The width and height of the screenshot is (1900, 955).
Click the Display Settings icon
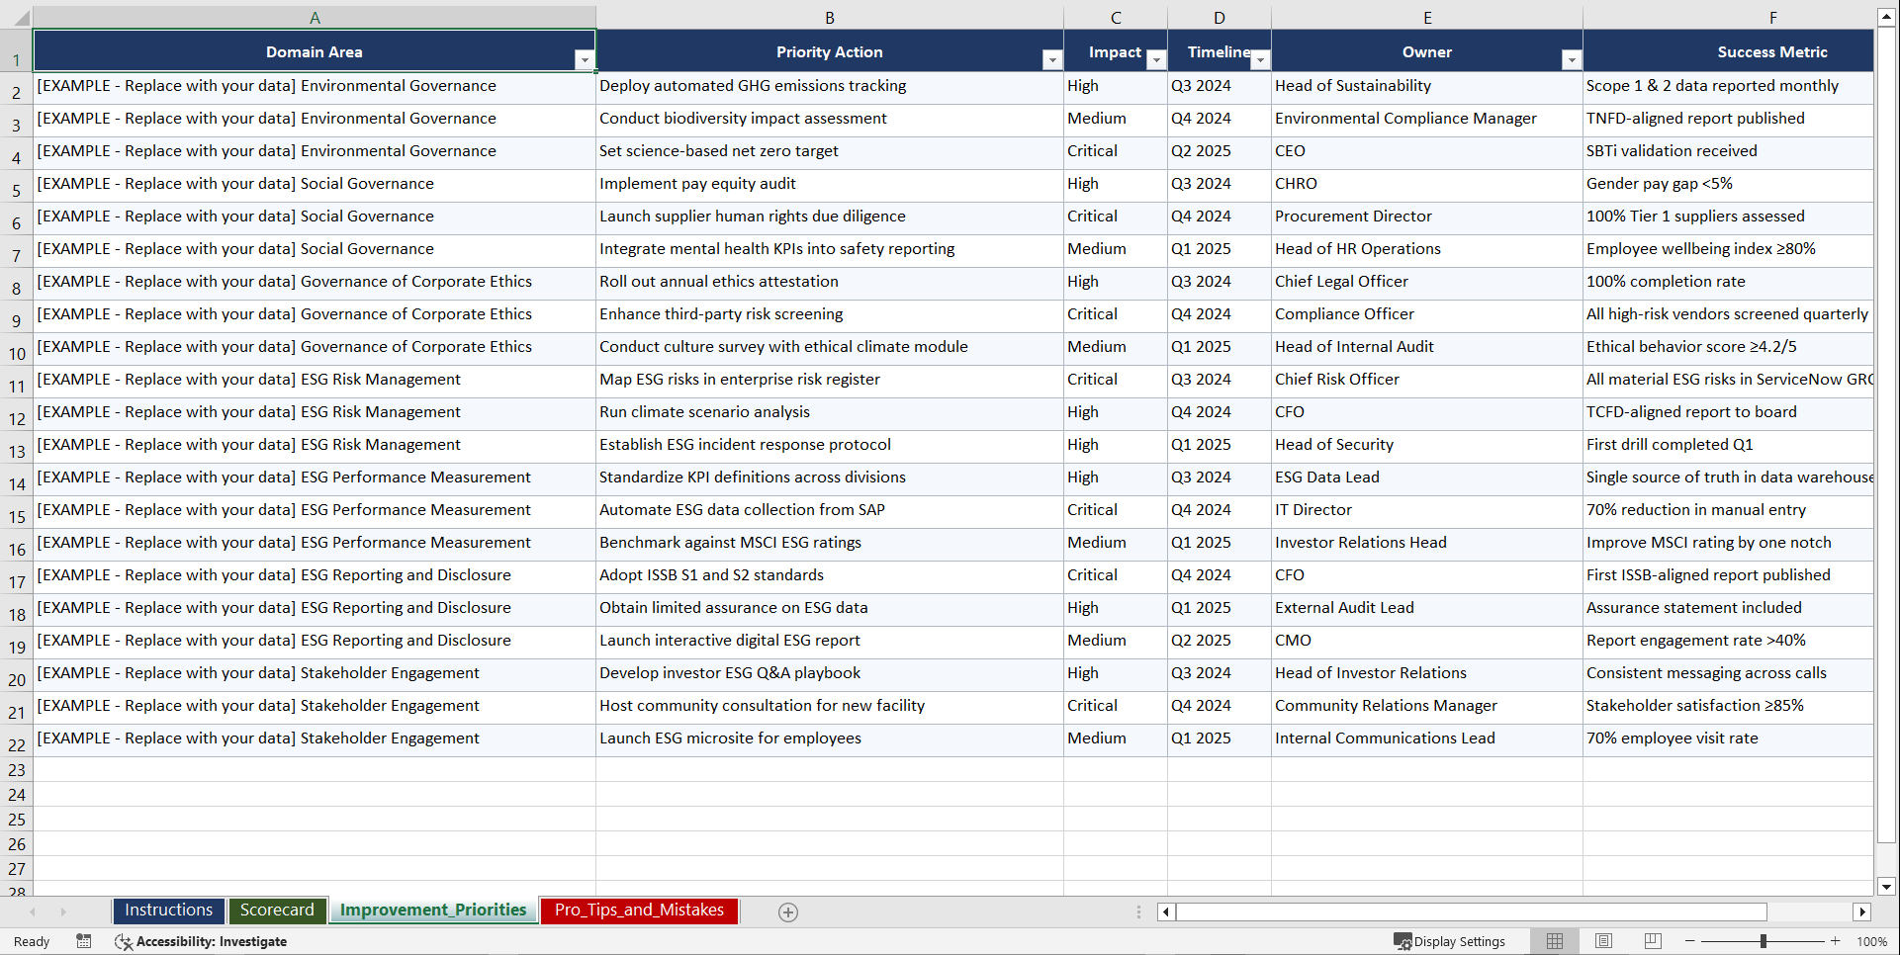pos(1402,941)
